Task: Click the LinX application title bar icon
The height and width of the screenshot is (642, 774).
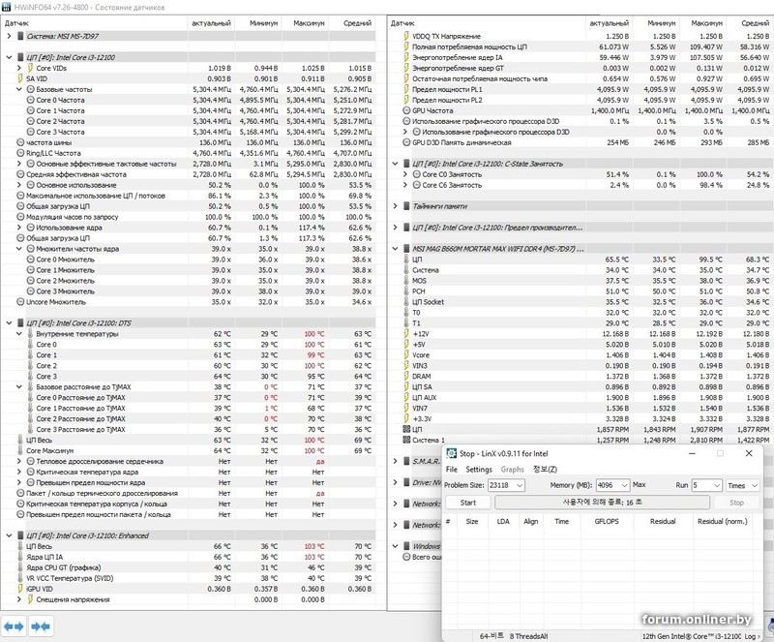Action: pyautogui.click(x=451, y=452)
